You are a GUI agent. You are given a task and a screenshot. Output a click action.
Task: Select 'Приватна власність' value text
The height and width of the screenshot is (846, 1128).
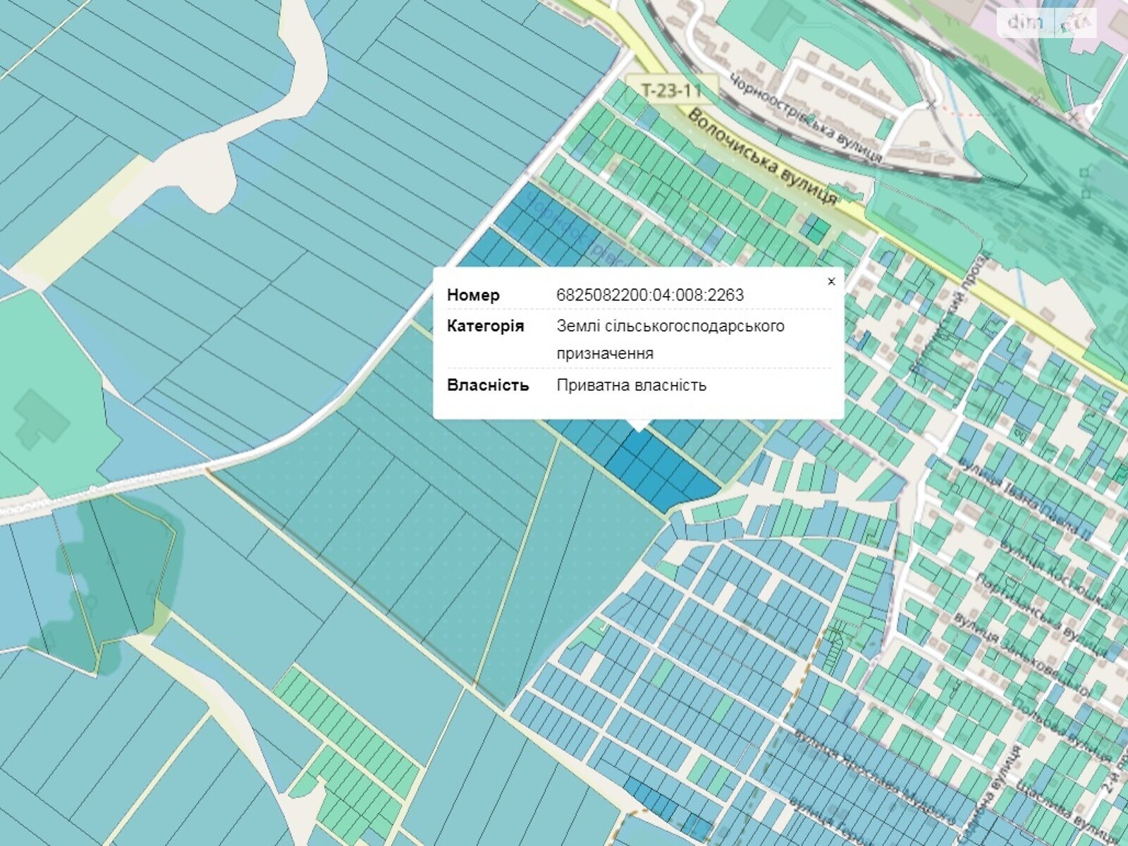(x=632, y=385)
